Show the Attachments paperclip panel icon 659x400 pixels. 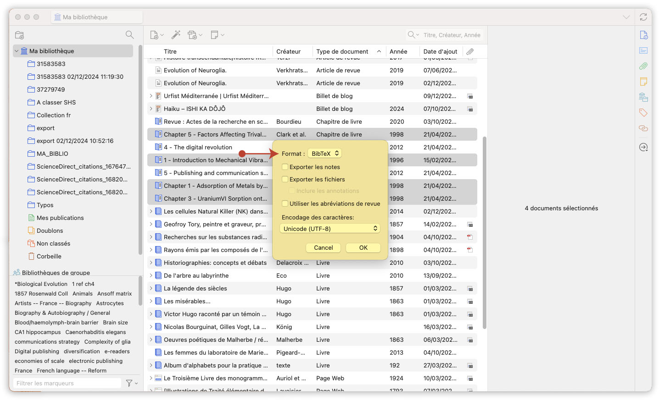coord(643,66)
